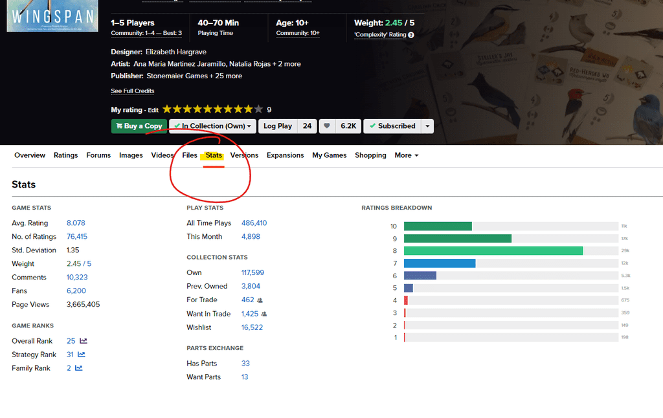Click the 8.078 Avg. Rating value
The width and height of the screenshot is (663, 418).
click(76, 223)
